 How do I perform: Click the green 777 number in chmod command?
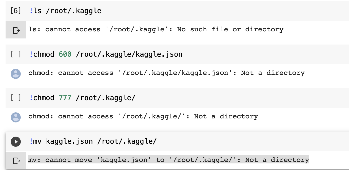pyautogui.click(x=65, y=98)
